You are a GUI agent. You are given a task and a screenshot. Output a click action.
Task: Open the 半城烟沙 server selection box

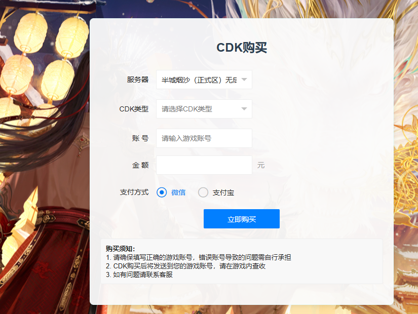click(x=204, y=80)
